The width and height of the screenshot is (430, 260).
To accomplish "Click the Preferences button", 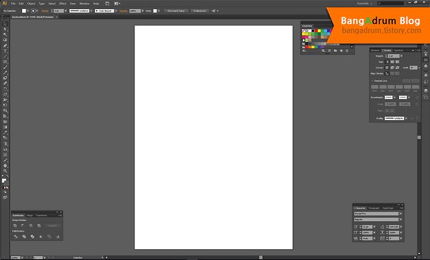I will point(199,11).
